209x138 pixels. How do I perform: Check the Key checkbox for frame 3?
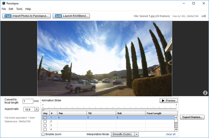pos(45,125)
